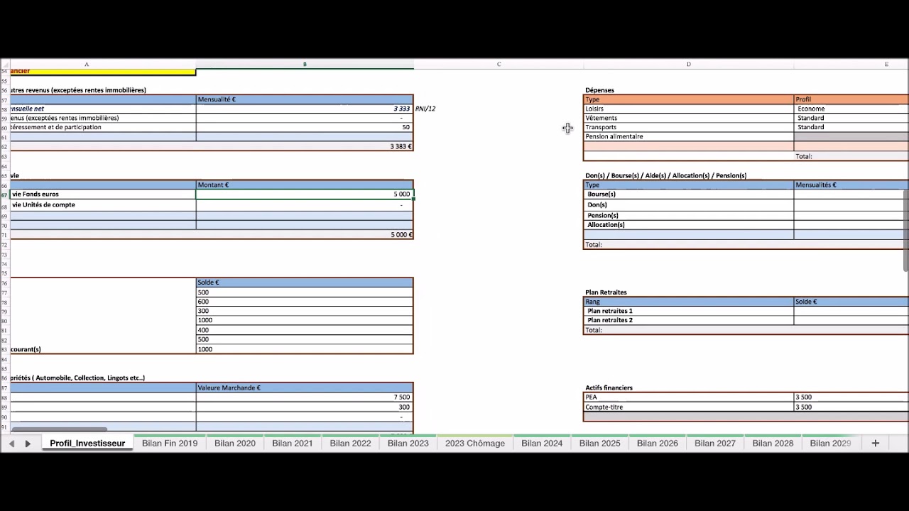Screen dimensions: 909x511
Task: Click the vertical scrollbar on right edge
Action: pyautogui.click(x=905, y=230)
